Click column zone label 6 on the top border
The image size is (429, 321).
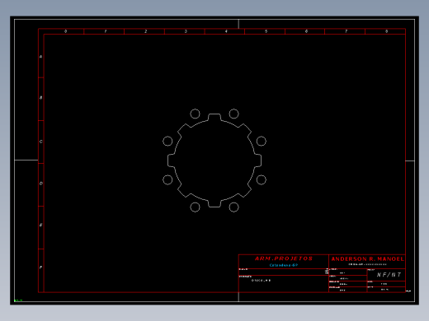tap(306, 31)
